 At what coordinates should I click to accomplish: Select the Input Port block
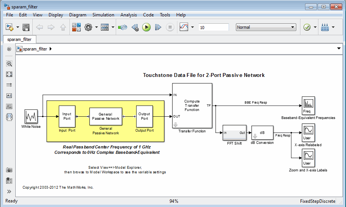(67, 116)
